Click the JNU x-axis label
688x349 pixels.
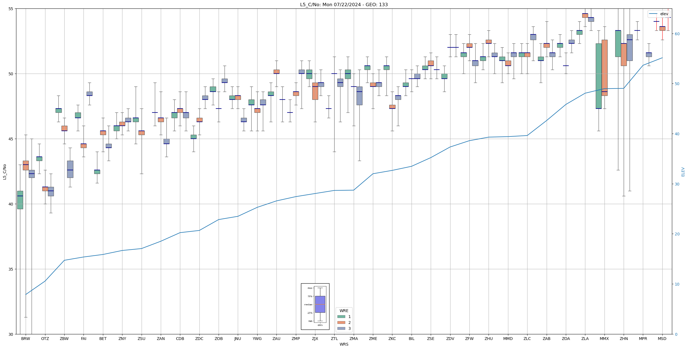pos(238,339)
